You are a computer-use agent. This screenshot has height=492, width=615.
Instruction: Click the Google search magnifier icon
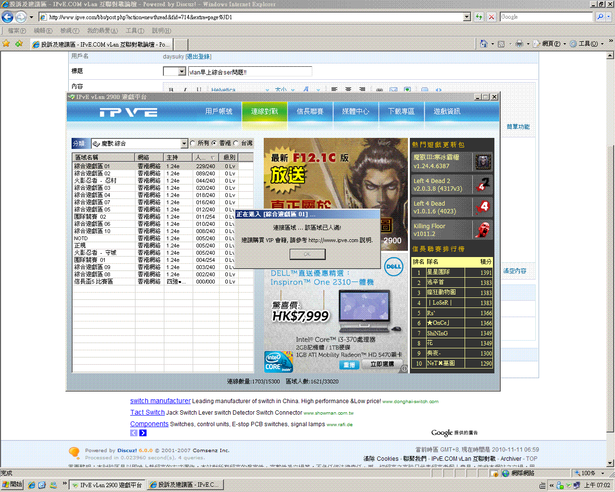tap(600, 17)
